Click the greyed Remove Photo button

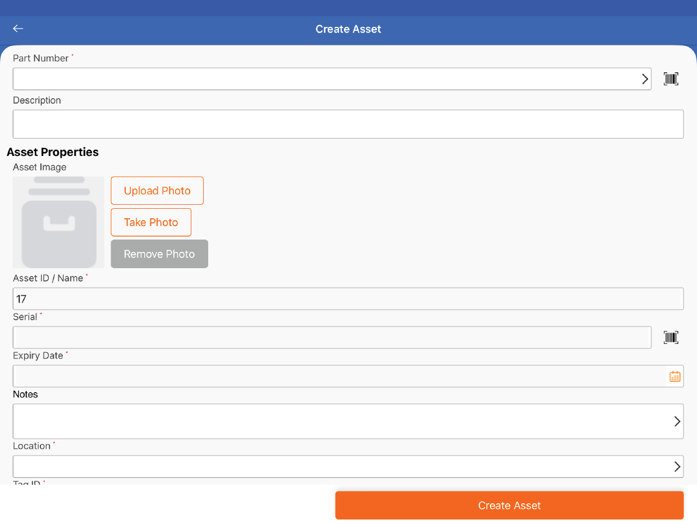pos(159,254)
